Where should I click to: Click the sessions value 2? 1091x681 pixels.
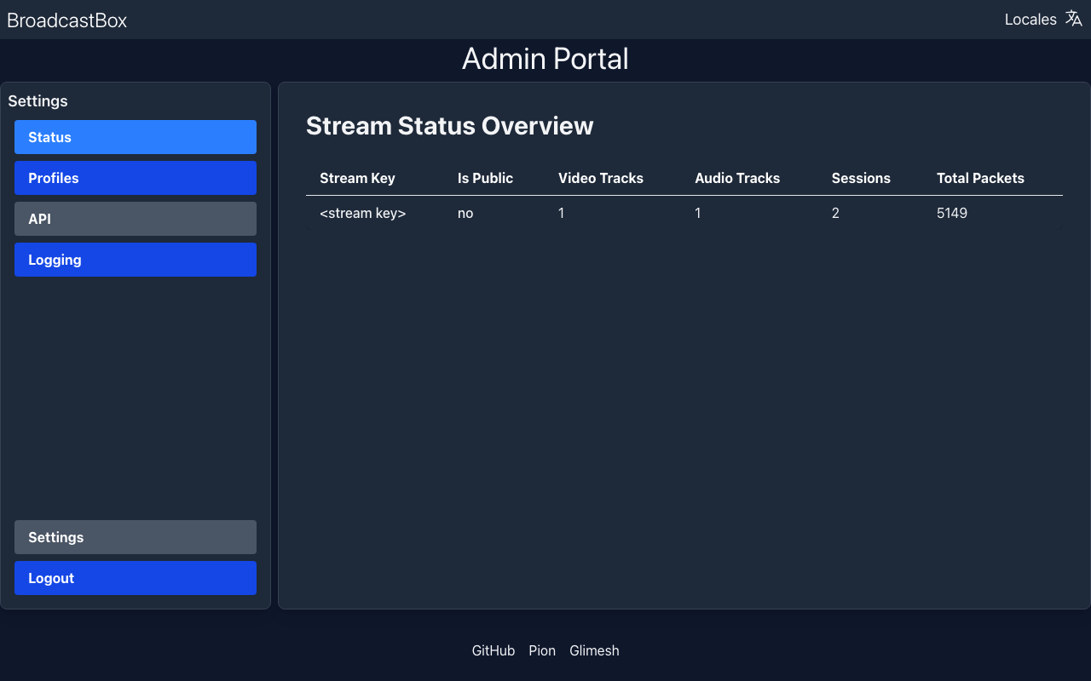[x=835, y=213]
